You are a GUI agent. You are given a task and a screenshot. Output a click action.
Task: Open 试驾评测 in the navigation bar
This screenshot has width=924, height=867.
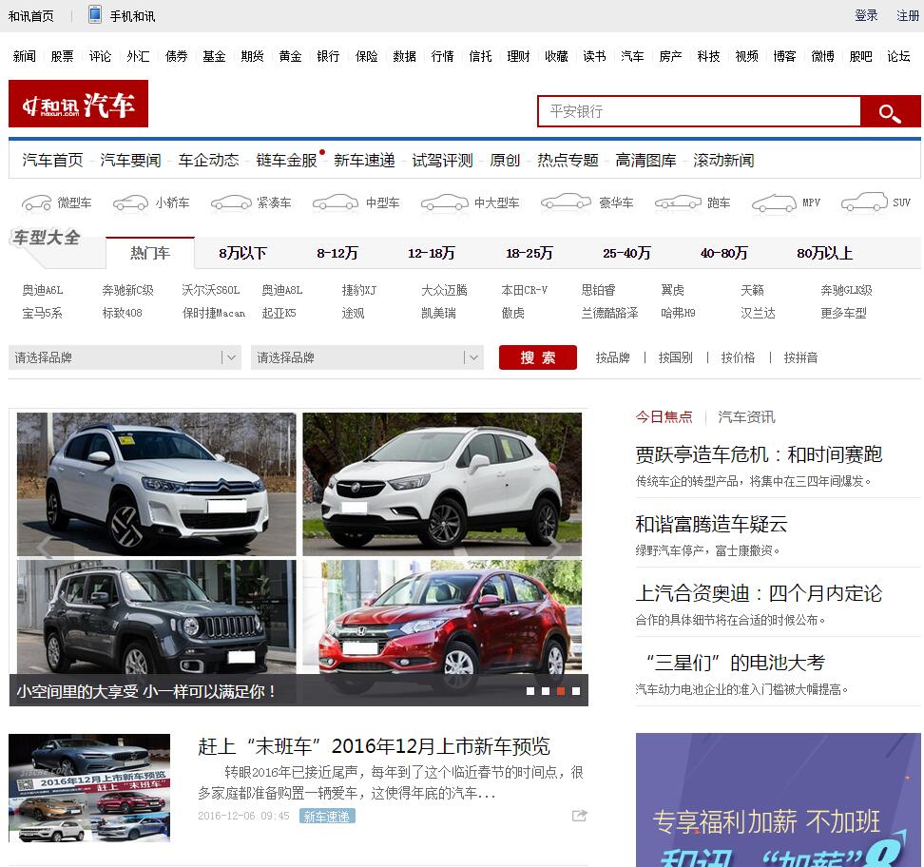coord(442,161)
